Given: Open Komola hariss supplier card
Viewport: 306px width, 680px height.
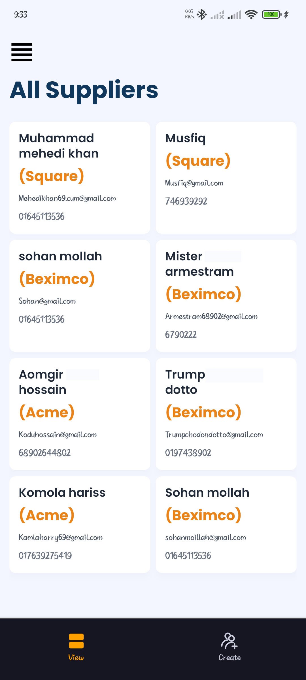Looking at the screenshot, I should pos(80,524).
